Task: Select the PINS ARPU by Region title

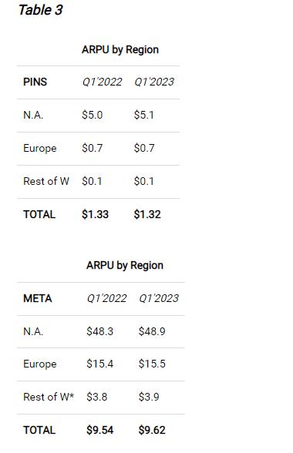Action: (x=120, y=49)
